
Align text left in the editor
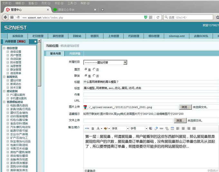click(x=177, y=128)
